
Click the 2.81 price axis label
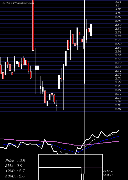pyautogui.click(x=118, y=32)
